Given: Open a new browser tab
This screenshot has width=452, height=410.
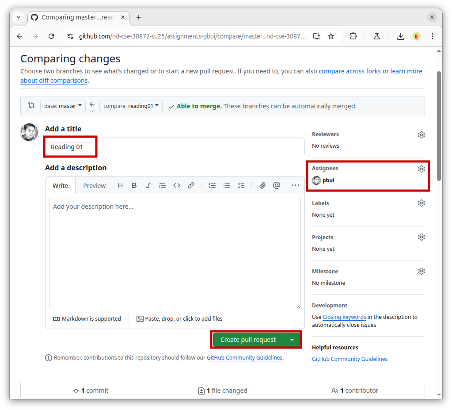Looking at the screenshot, I should 139,17.
